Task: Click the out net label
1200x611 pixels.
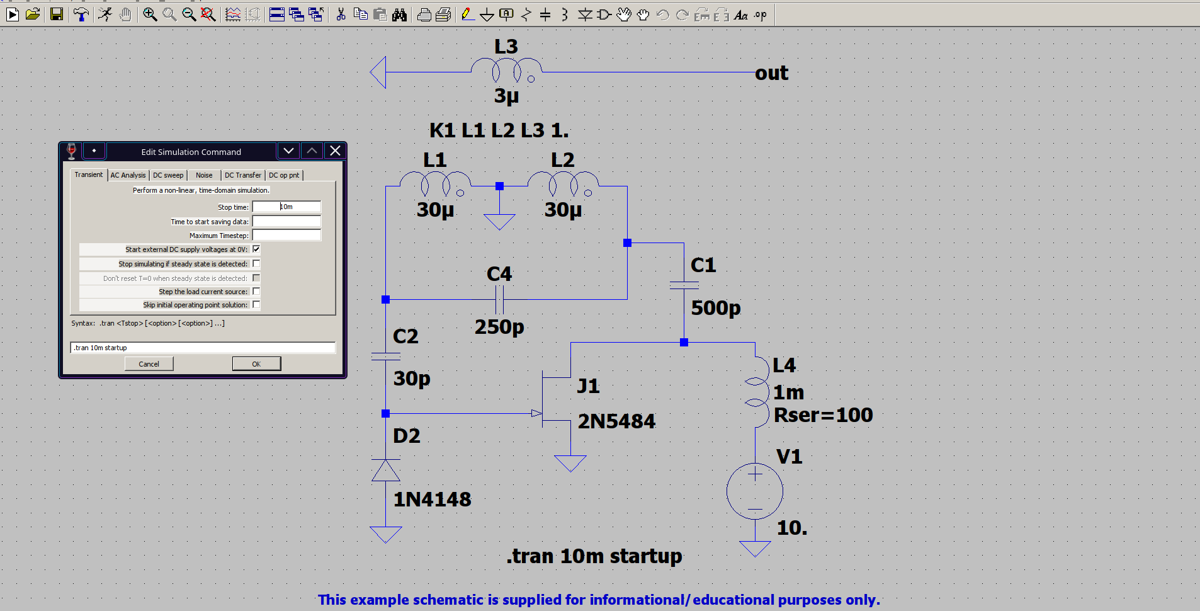Action: pyautogui.click(x=771, y=73)
